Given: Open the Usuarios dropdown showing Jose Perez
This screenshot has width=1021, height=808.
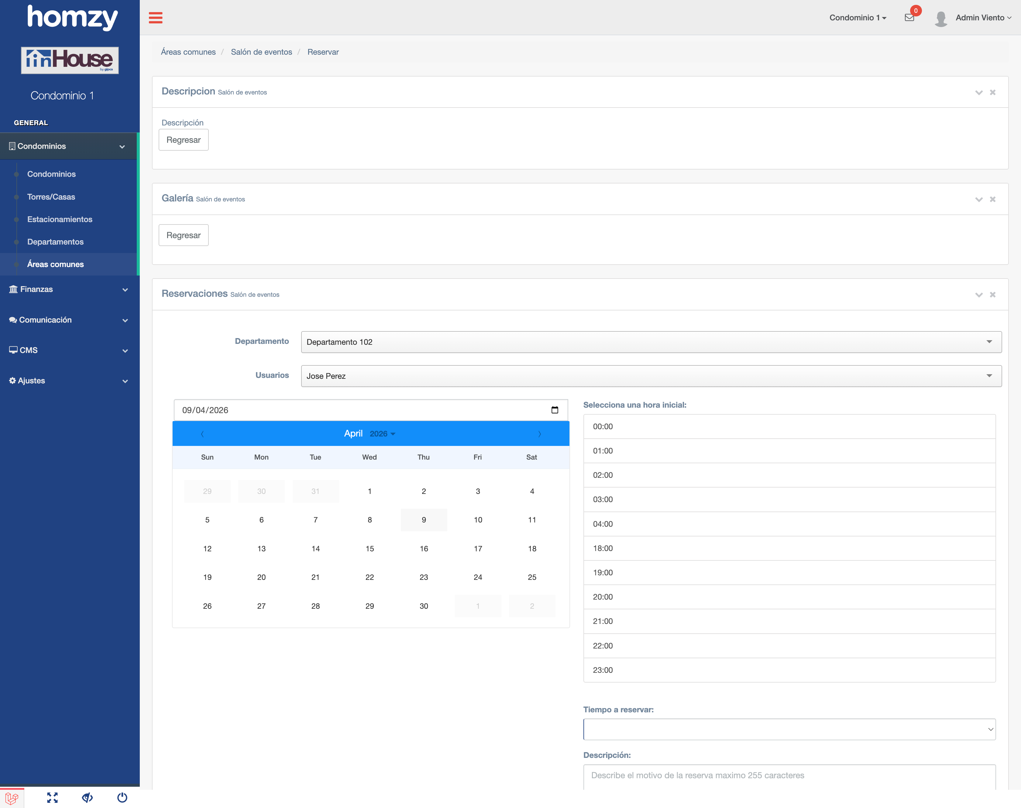Looking at the screenshot, I should point(651,376).
